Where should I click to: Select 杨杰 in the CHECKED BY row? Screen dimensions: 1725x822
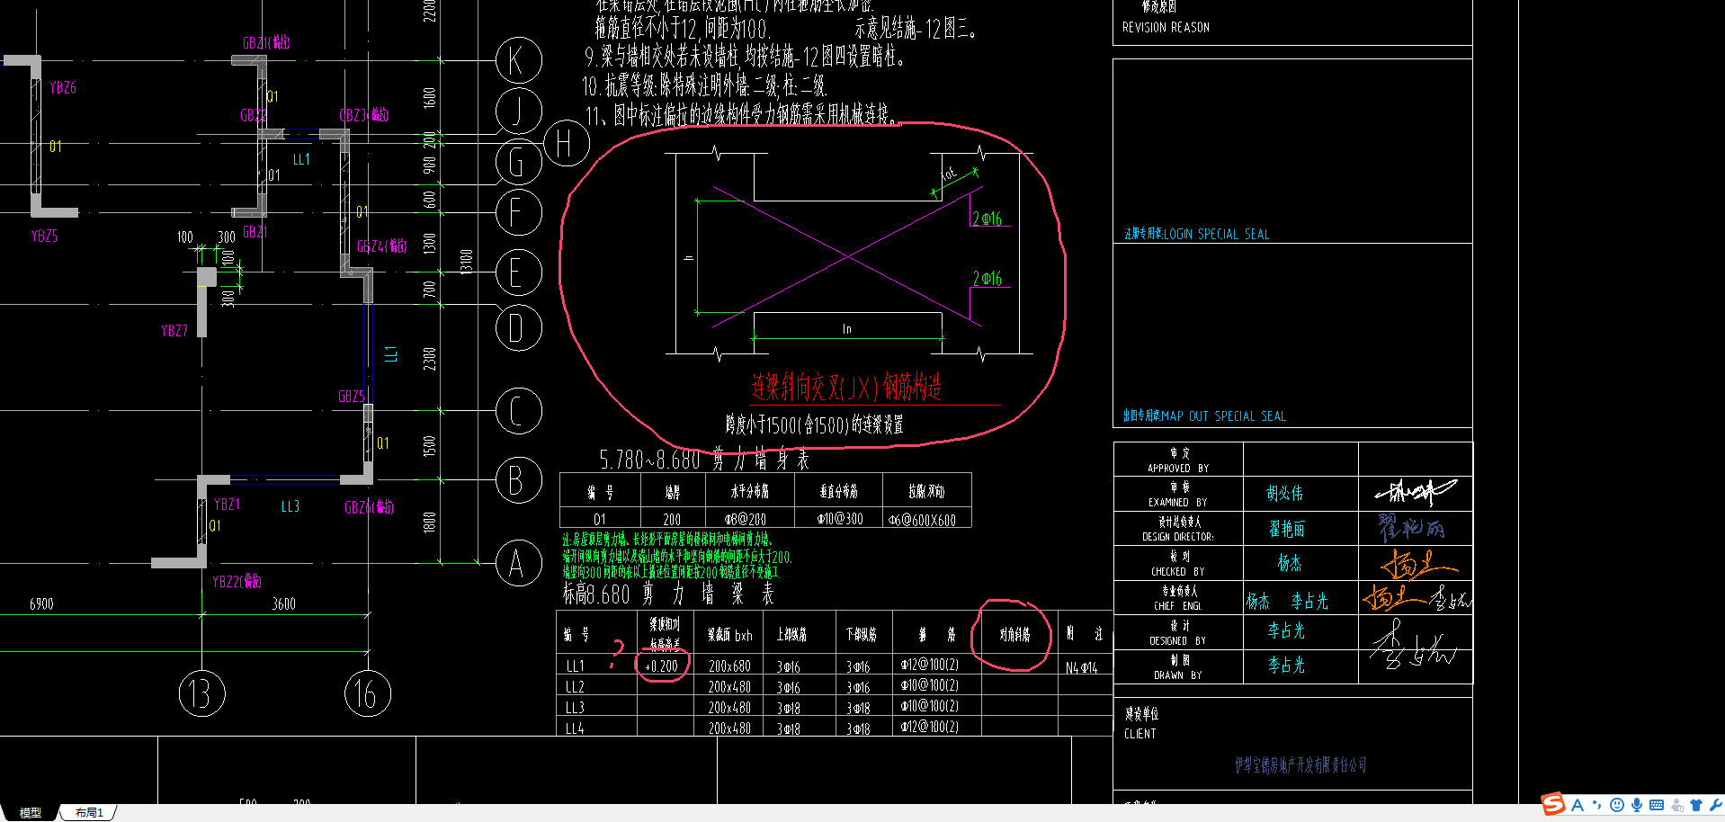tap(1289, 563)
